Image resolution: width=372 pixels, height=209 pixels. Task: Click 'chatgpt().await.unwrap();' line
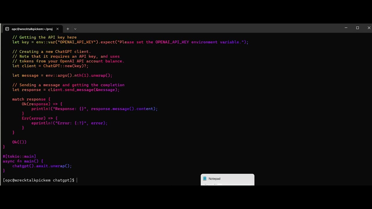pos(42,166)
